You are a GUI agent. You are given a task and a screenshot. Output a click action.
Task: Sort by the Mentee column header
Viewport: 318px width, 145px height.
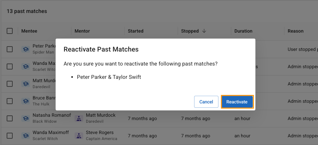point(29,31)
